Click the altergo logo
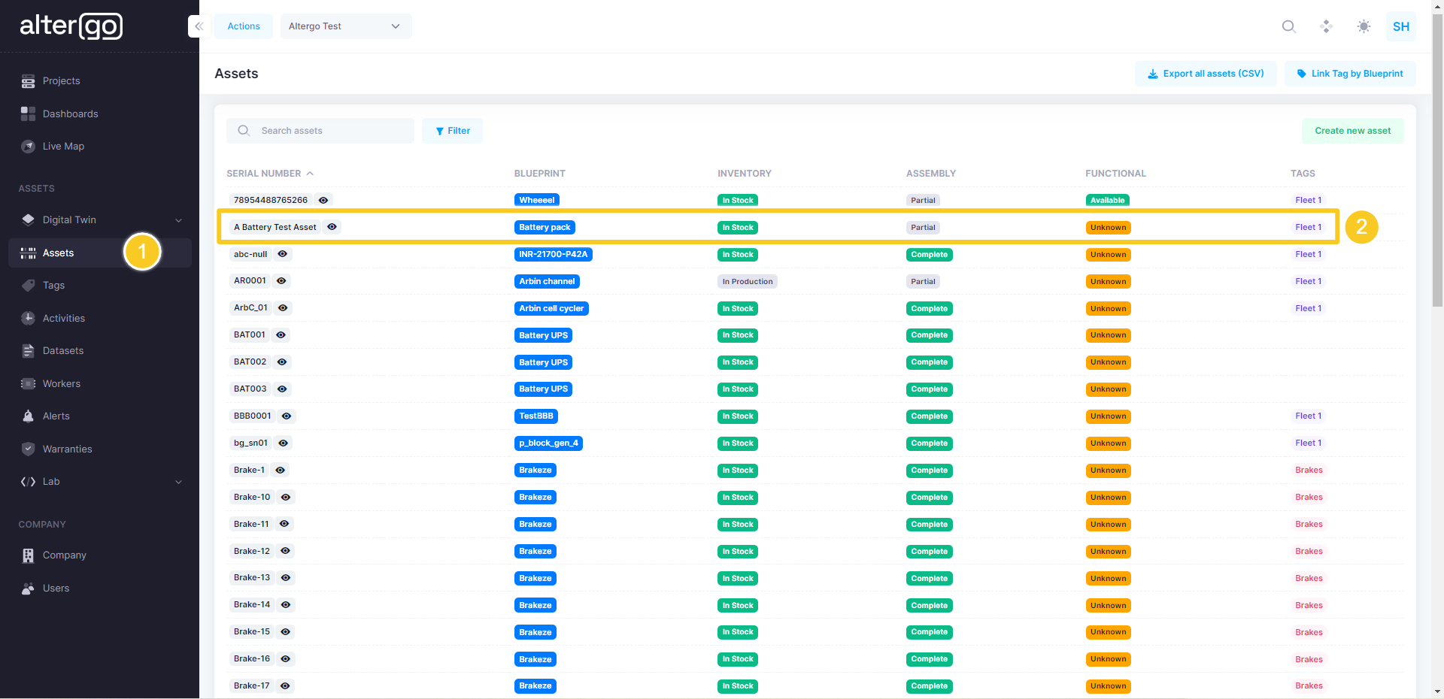The image size is (1444, 699). point(71,26)
